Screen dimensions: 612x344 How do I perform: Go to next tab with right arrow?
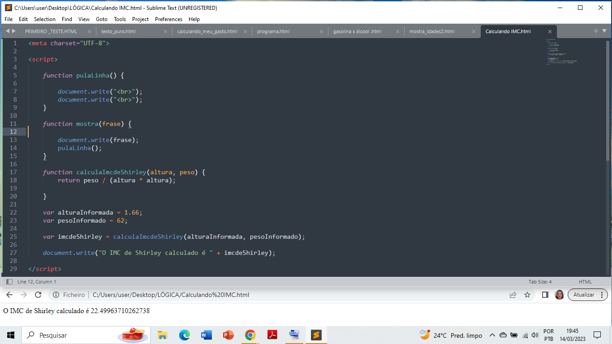click(14, 31)
